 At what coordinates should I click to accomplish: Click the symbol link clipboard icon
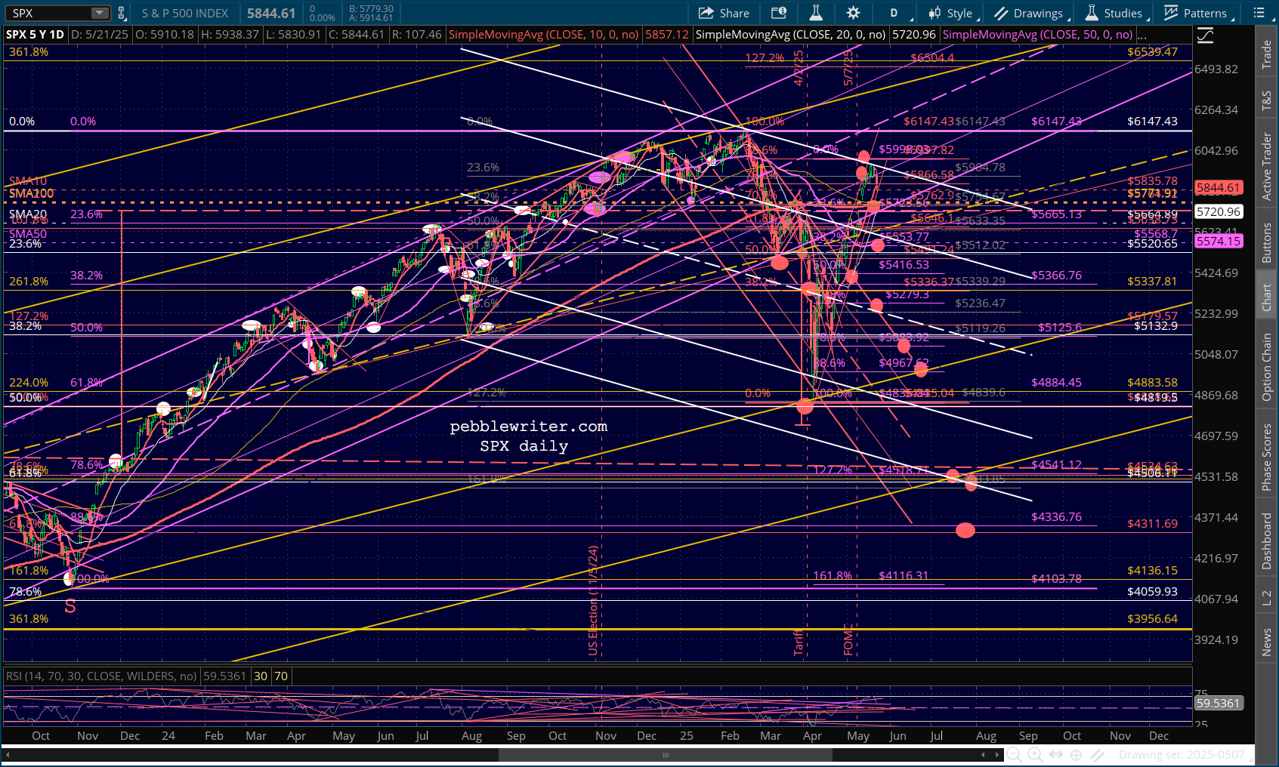pos(122,13)
